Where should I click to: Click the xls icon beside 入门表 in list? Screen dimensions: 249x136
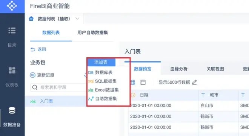pyautogui.click(x=33, y=101)
